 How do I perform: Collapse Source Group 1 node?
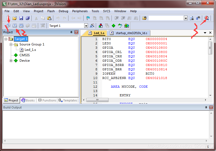[11, 44]
